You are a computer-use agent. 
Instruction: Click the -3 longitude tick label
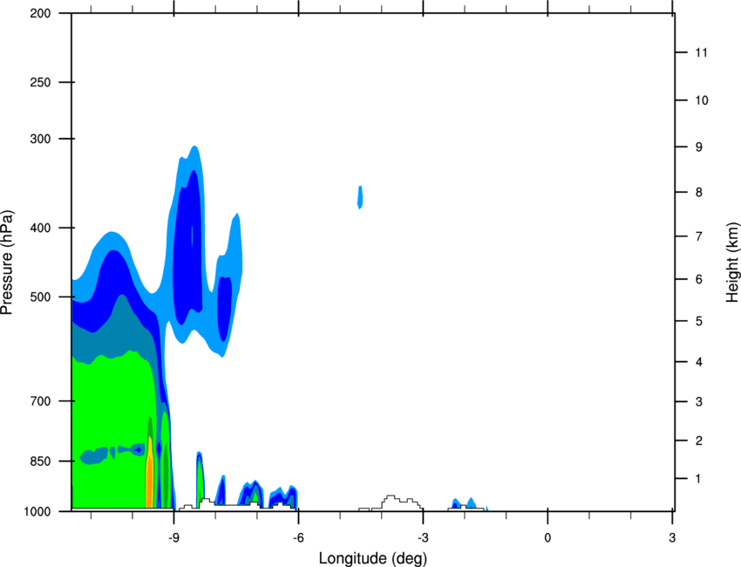[x=423, y=537]
